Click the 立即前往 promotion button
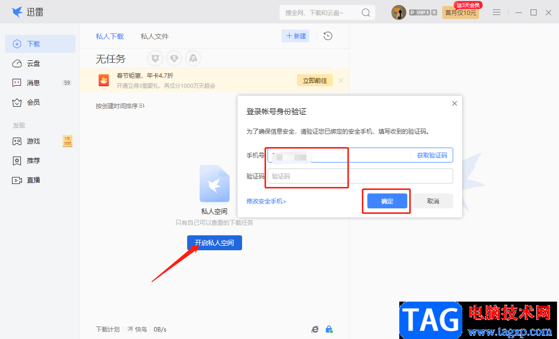 315,80
